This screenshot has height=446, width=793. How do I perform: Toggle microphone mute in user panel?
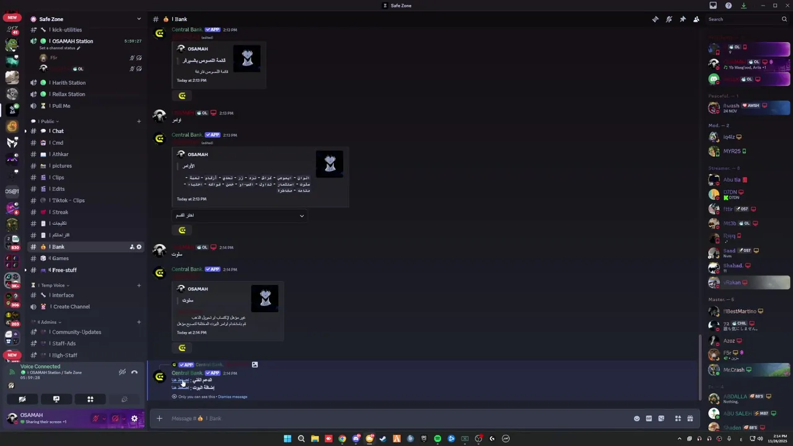pyautogui.click(x=95, y=419)
